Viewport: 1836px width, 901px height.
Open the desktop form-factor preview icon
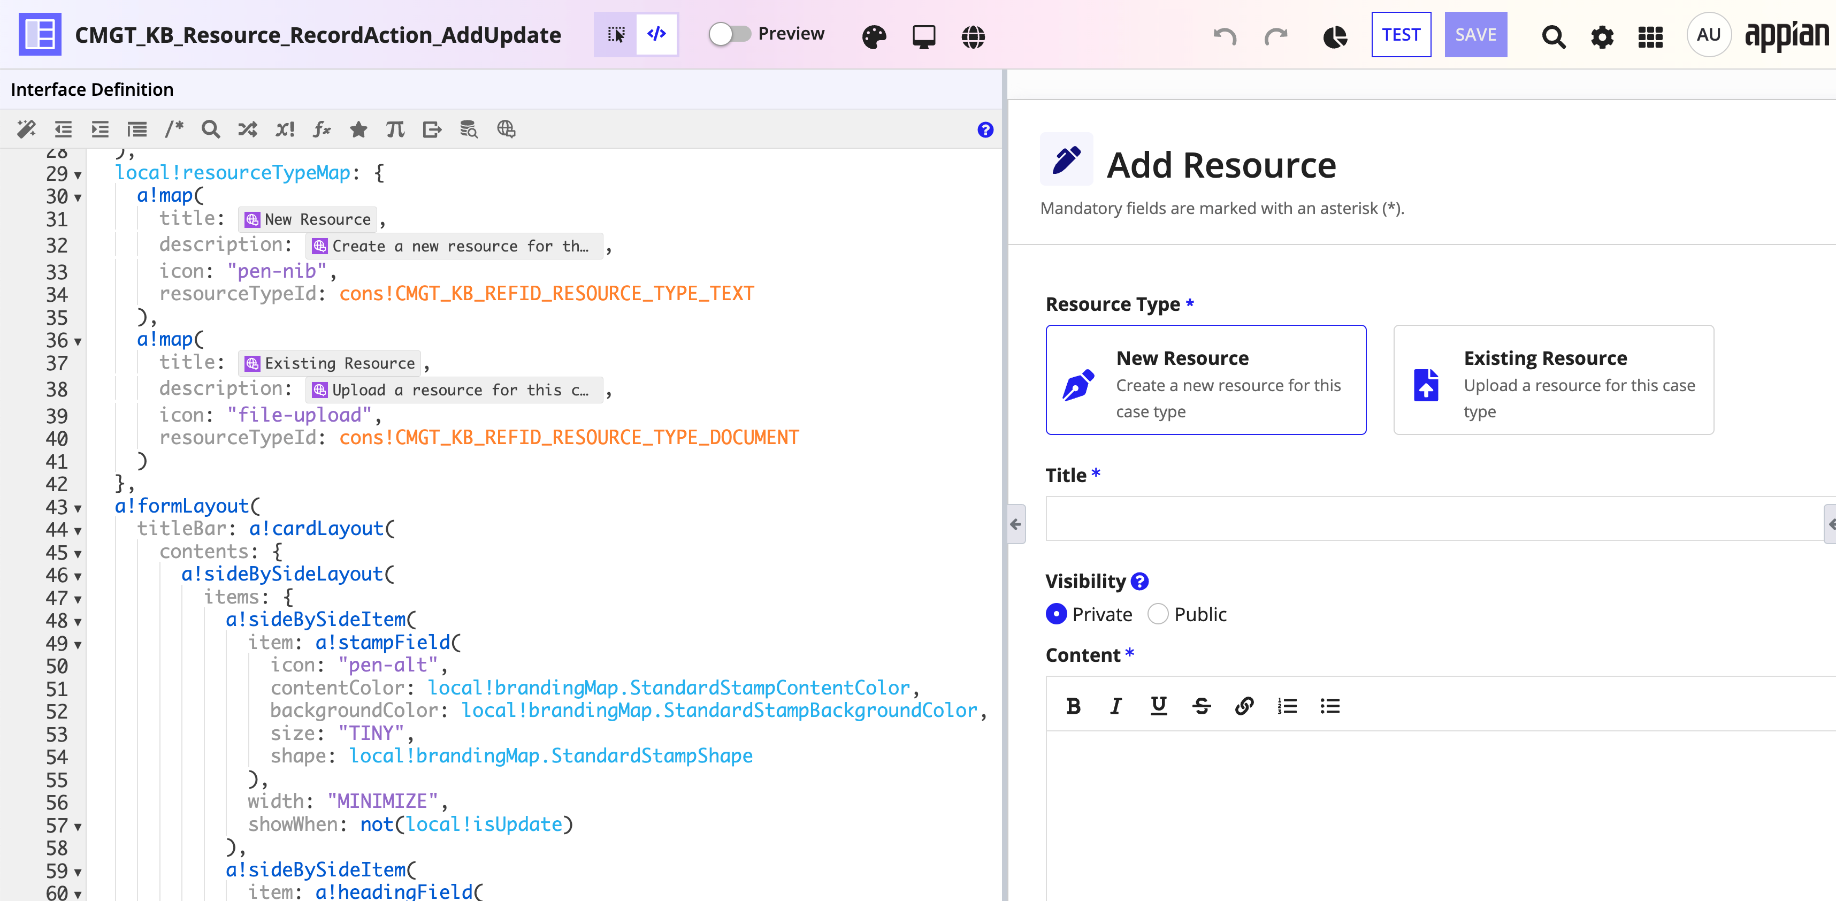point(924,36)
